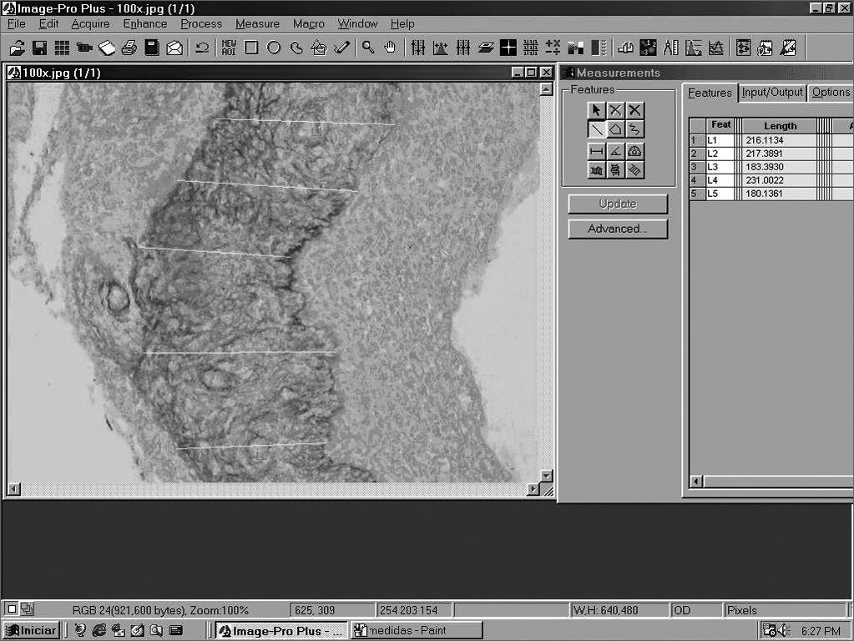Choose the arrow select tool in Features
The width and height of the screenshot is (854, 641).
click(x=596, y=110)
